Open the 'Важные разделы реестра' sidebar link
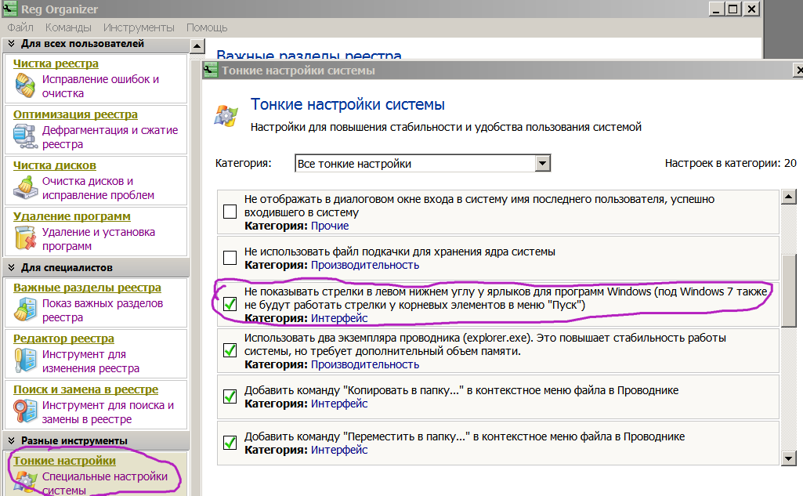Image resolution: width=803 pixels, height=496 pixels. [x=87, y=288]
